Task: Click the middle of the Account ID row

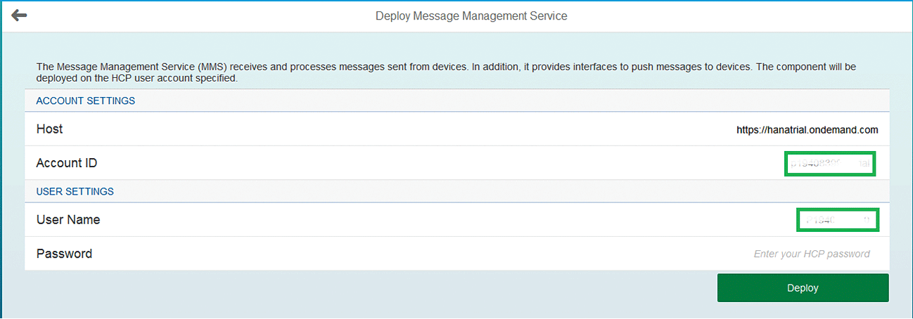Action: [422, 163]
